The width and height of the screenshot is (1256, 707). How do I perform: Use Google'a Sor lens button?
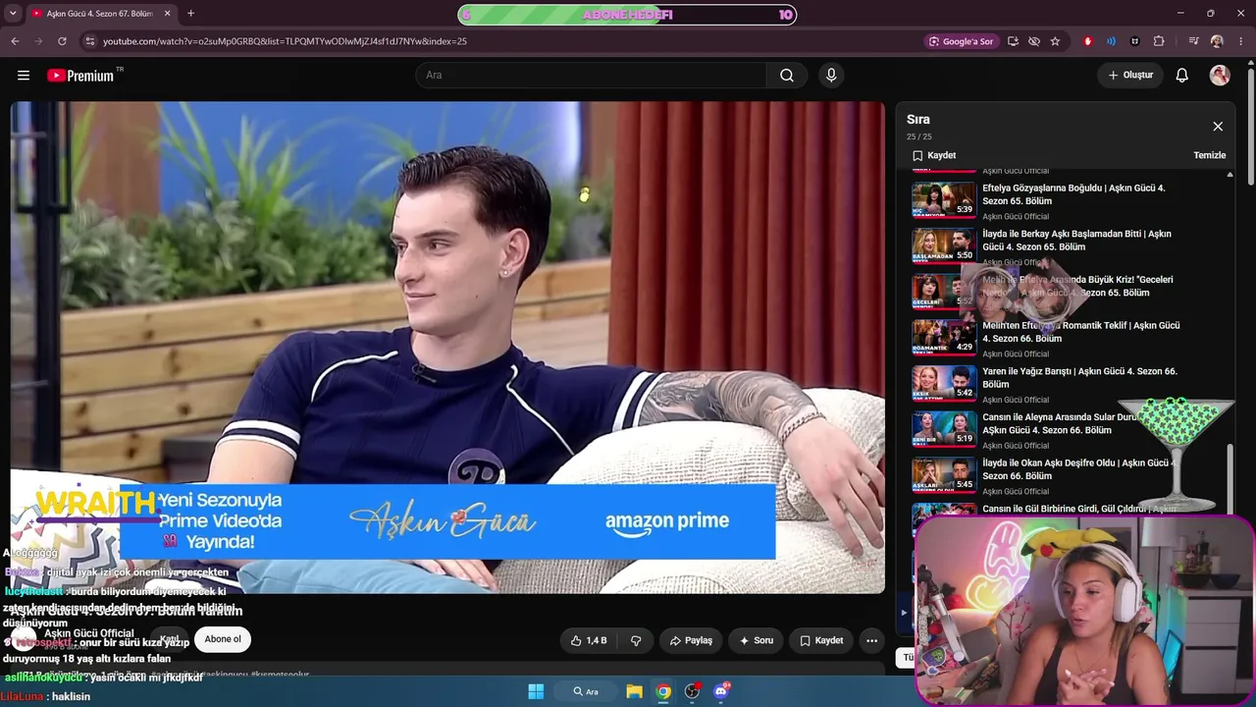(962, 41)
